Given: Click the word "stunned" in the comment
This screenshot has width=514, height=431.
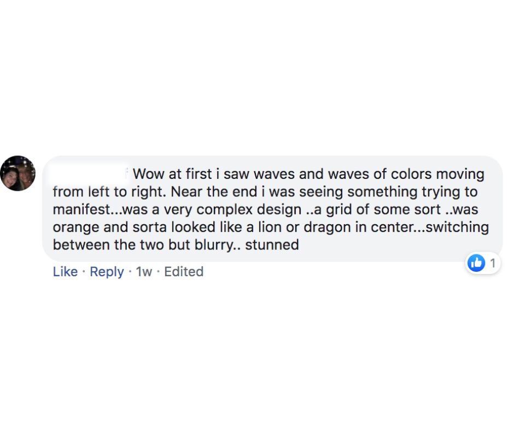Looking at the screenshot, I should pyautogui.click(x=272, y=244).
